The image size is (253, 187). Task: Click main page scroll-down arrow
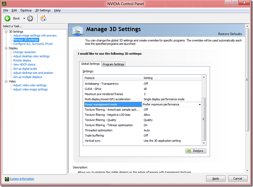pos(247,170)
